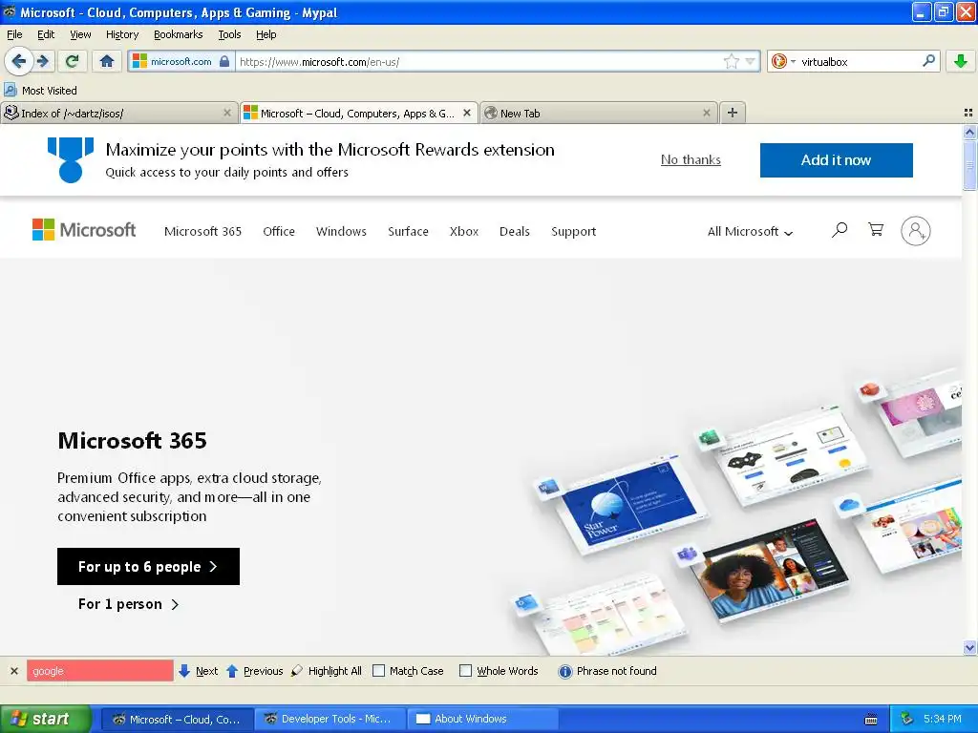Close the New Tab tab
This screenshot has width=978, height=733.
tap(706, 113)
